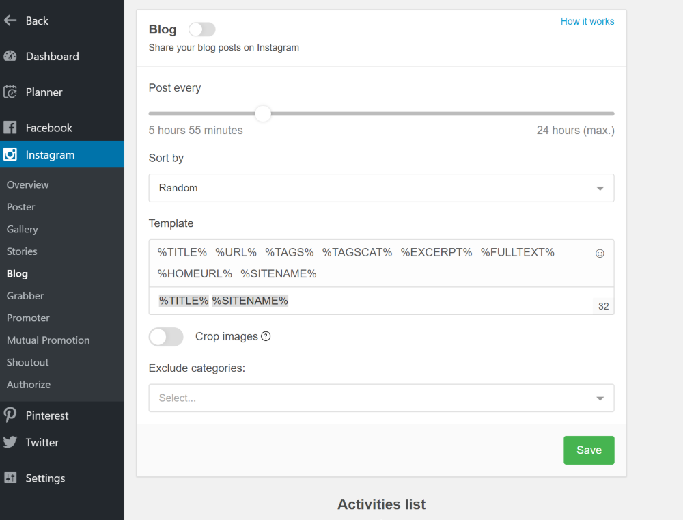This screenshot has width=683, height=520.
Task: Click the Activities list heading
Action: [382, 504]
